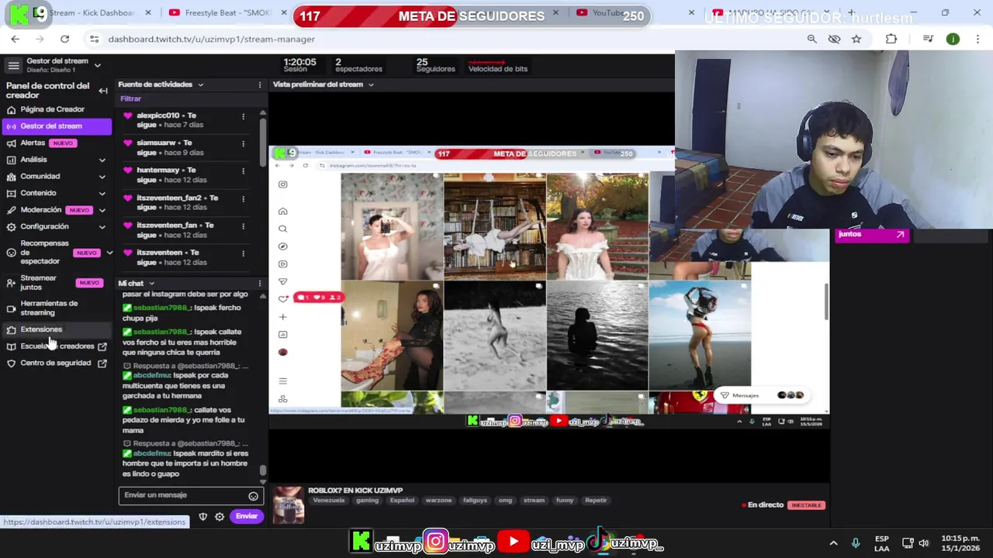Image resolution: width=993 pixels, height=558 pixels.
Task: Open options for itszeventeen_fan follow activity
Action: [243, 226]
